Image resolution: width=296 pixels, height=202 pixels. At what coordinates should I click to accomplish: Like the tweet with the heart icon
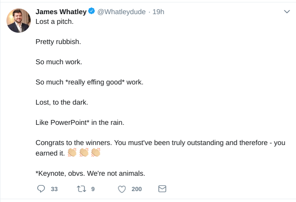122,189
